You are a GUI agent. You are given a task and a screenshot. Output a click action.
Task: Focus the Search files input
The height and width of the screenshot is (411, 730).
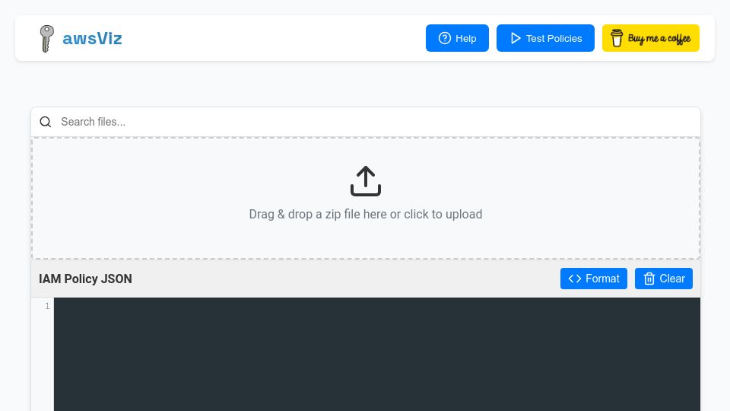(x=377, y=122)
